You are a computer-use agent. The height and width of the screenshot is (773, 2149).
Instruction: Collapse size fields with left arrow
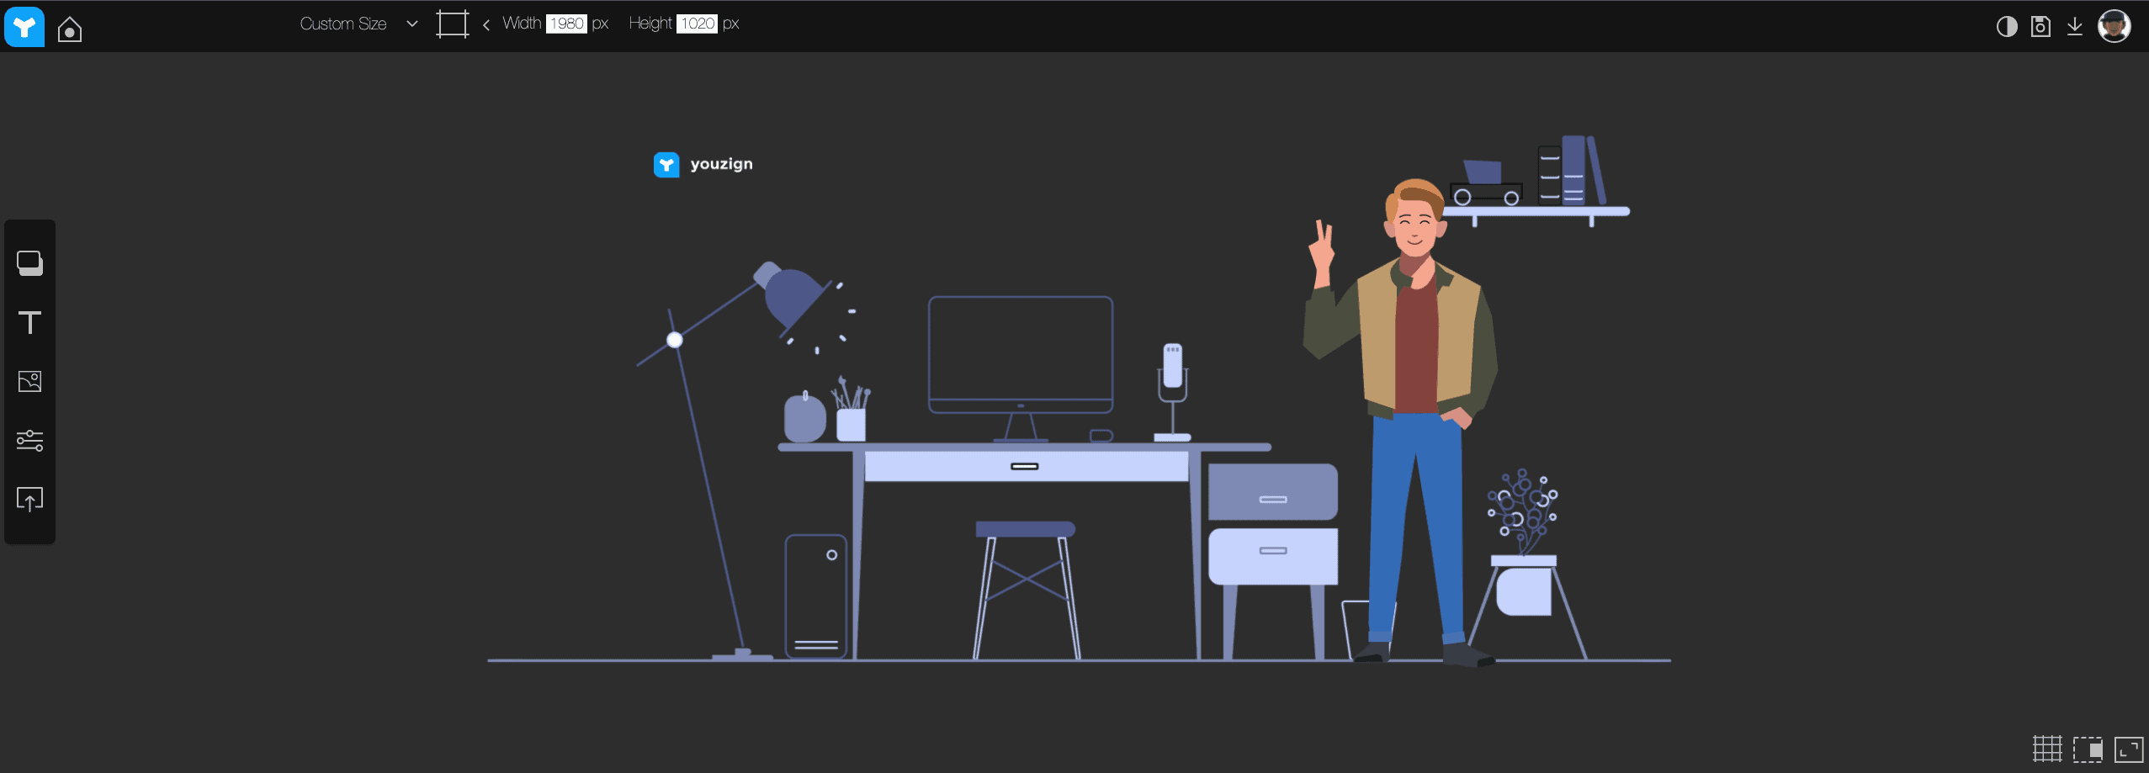486,24
